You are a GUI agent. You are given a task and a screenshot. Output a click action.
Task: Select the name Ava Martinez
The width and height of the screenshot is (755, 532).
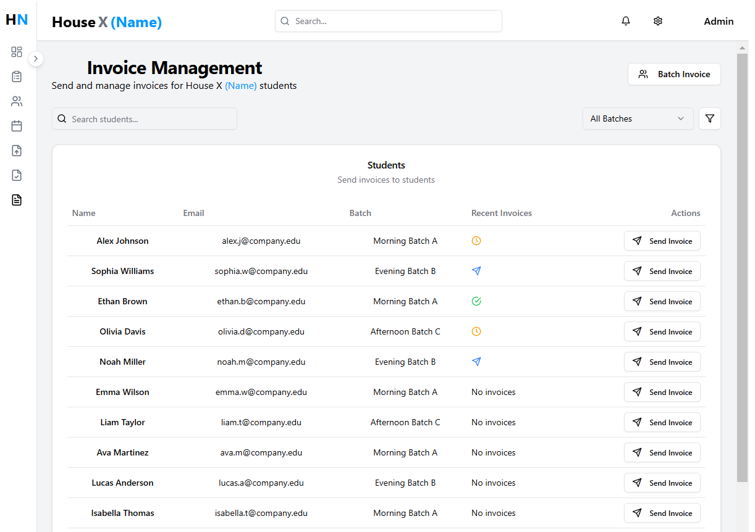click(x=122, y=452)
